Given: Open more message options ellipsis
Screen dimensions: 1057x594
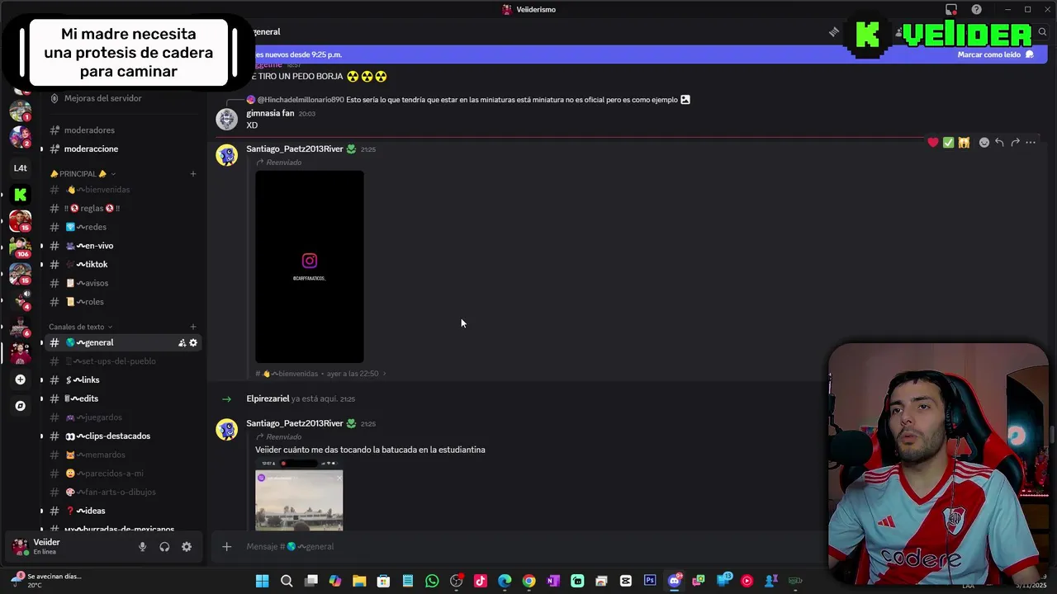Looking at the screenshot, I should (x=1031, y=143).
